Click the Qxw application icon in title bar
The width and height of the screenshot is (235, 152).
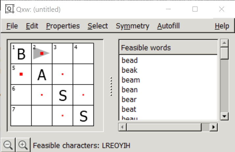tap(10, 9)
